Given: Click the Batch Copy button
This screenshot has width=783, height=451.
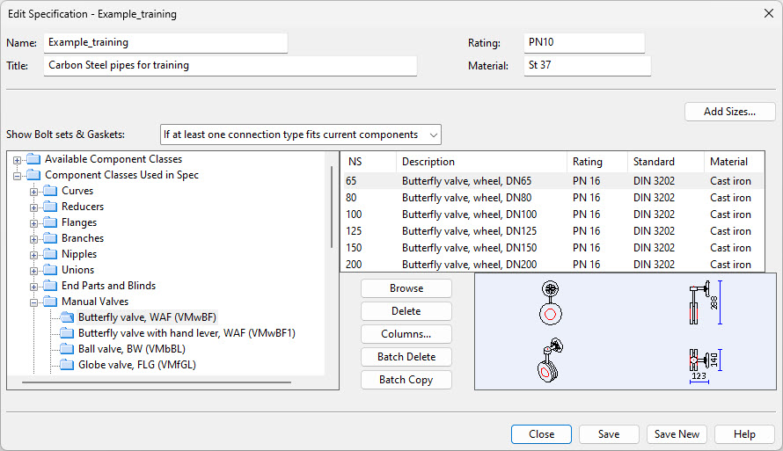Looking at the screenshot, I should click(406, 380).
